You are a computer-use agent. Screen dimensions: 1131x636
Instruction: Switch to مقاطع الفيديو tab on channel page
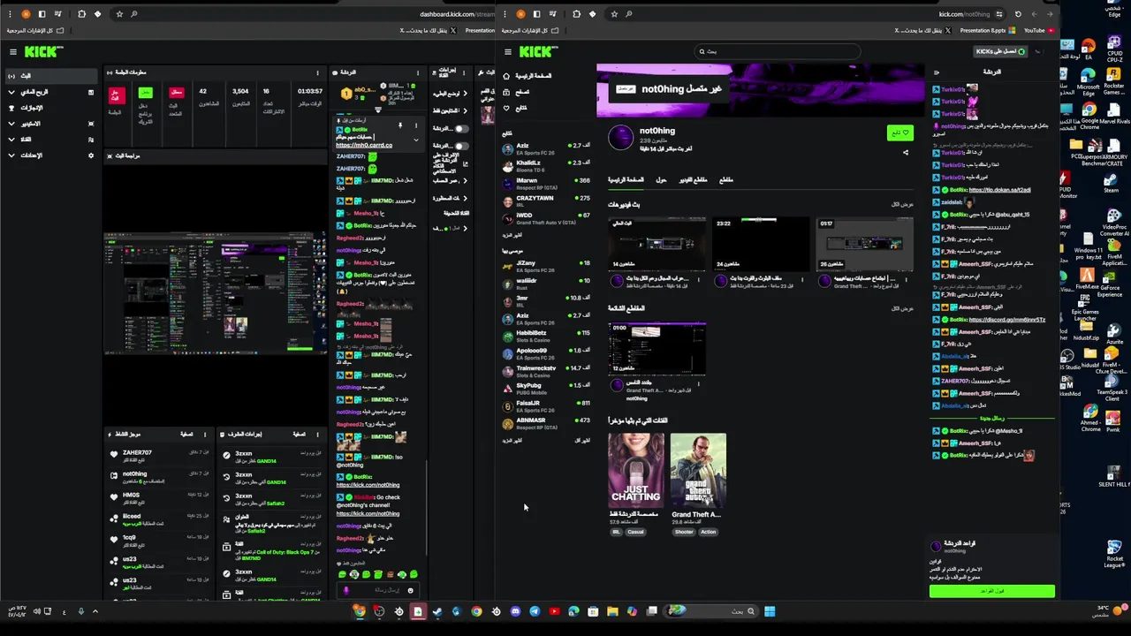coord(693,180)
